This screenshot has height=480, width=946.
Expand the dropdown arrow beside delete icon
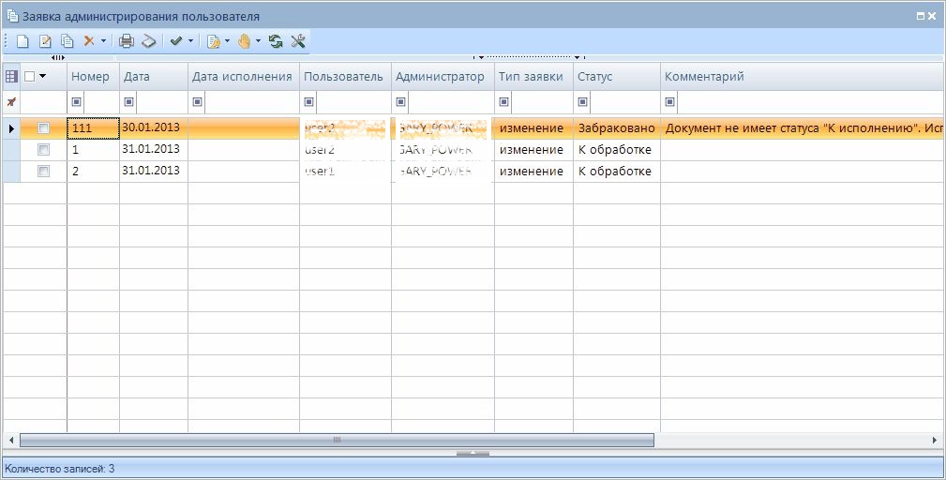pyautogui.click(x=103, y=41)
